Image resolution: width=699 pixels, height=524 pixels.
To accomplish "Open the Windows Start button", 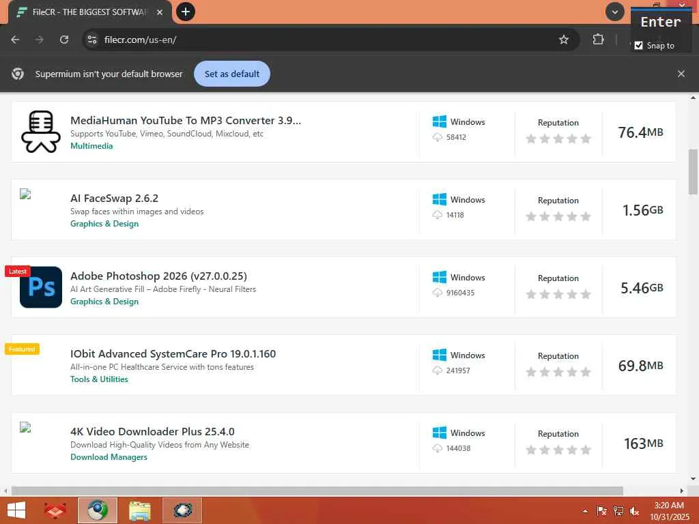I will coord(16,510).
